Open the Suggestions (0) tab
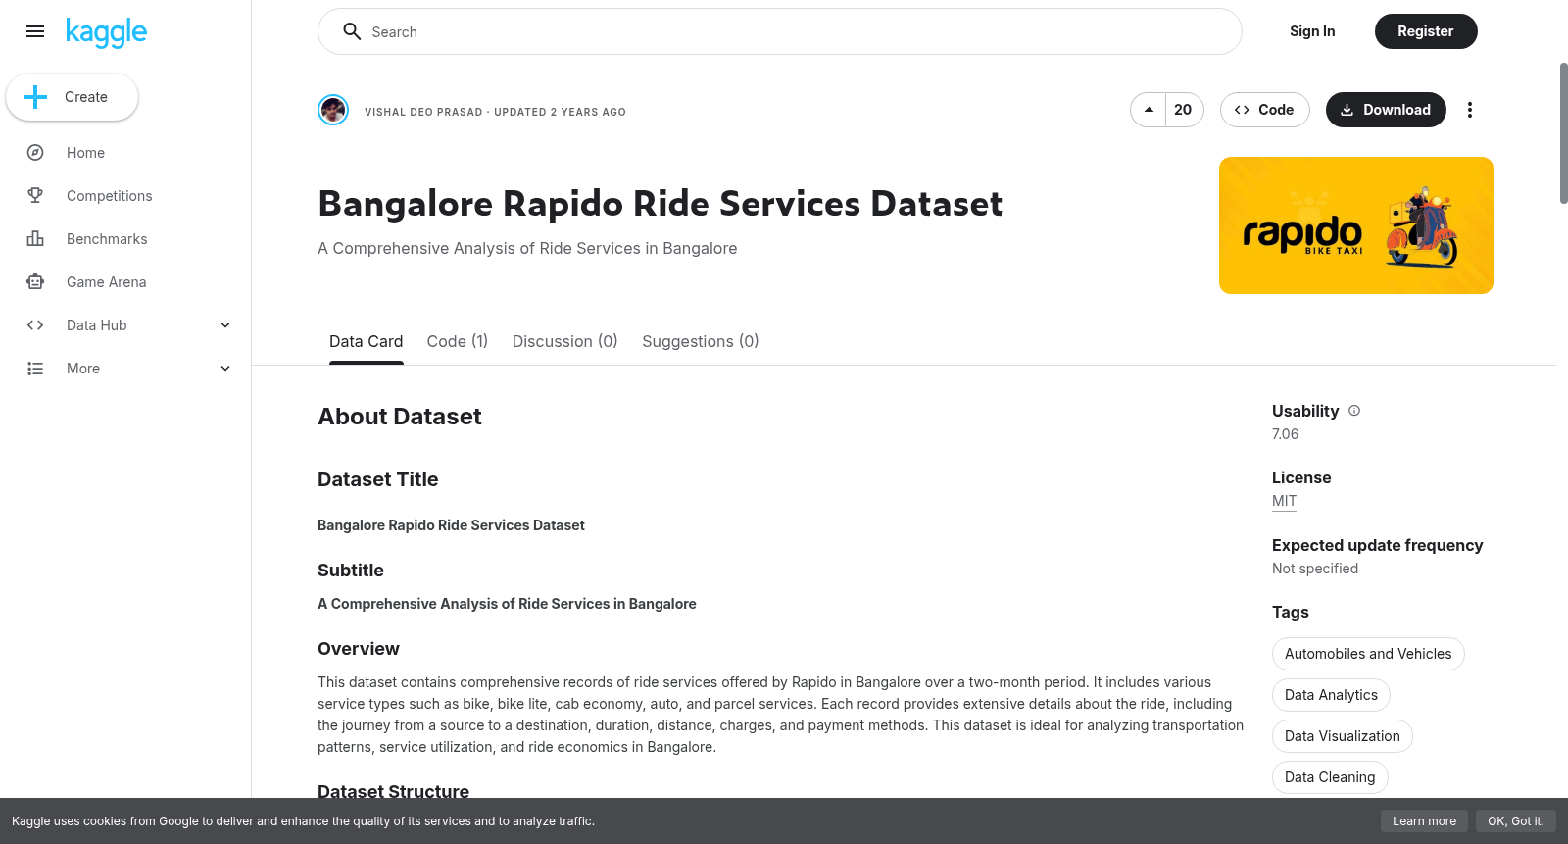 [x=700, y=341]
